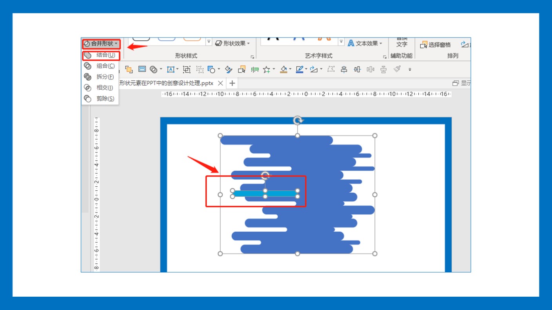Image resolution: width=552 pixels, height=310 pixels.
Task: Open dropdown arrow beside star icon
Action: [x=274, y=69]
